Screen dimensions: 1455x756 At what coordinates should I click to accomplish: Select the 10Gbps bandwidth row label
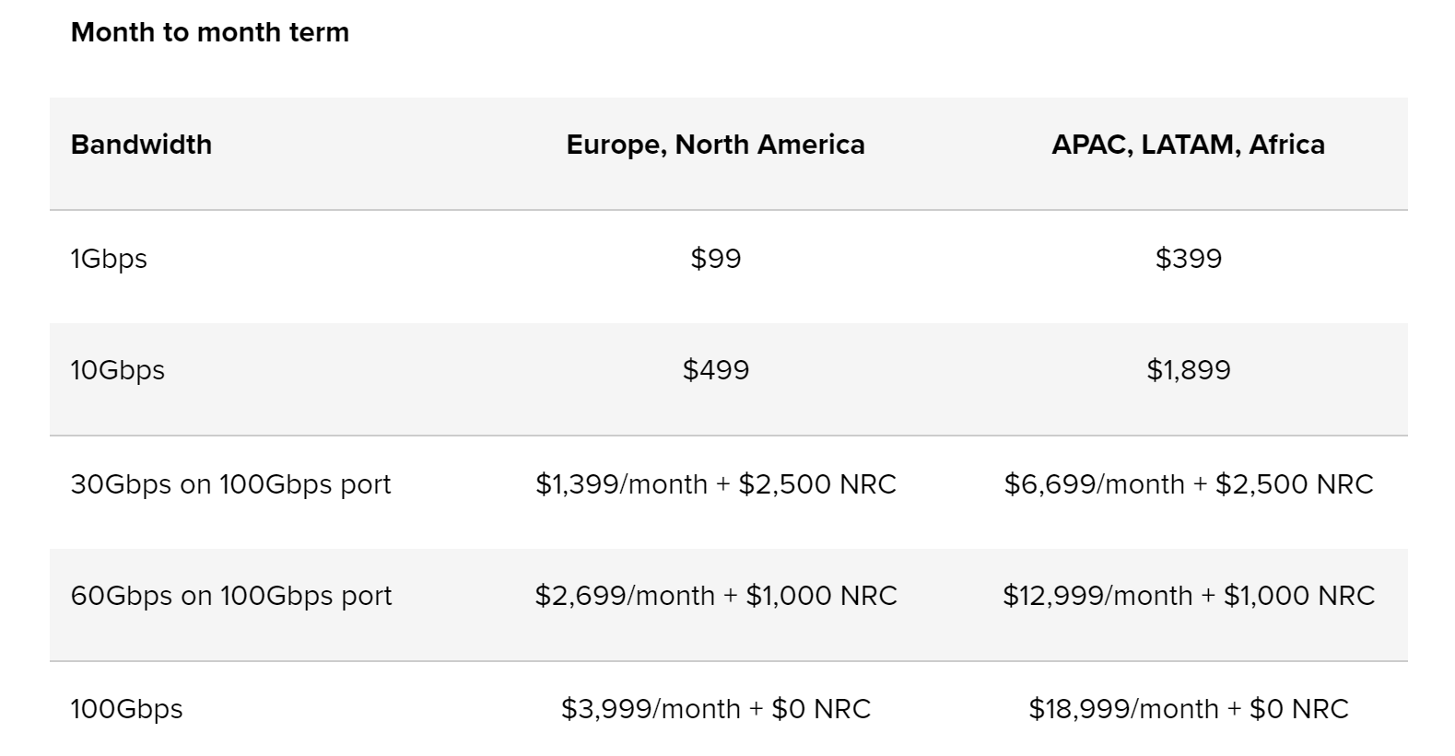click(x=118, y=370)
